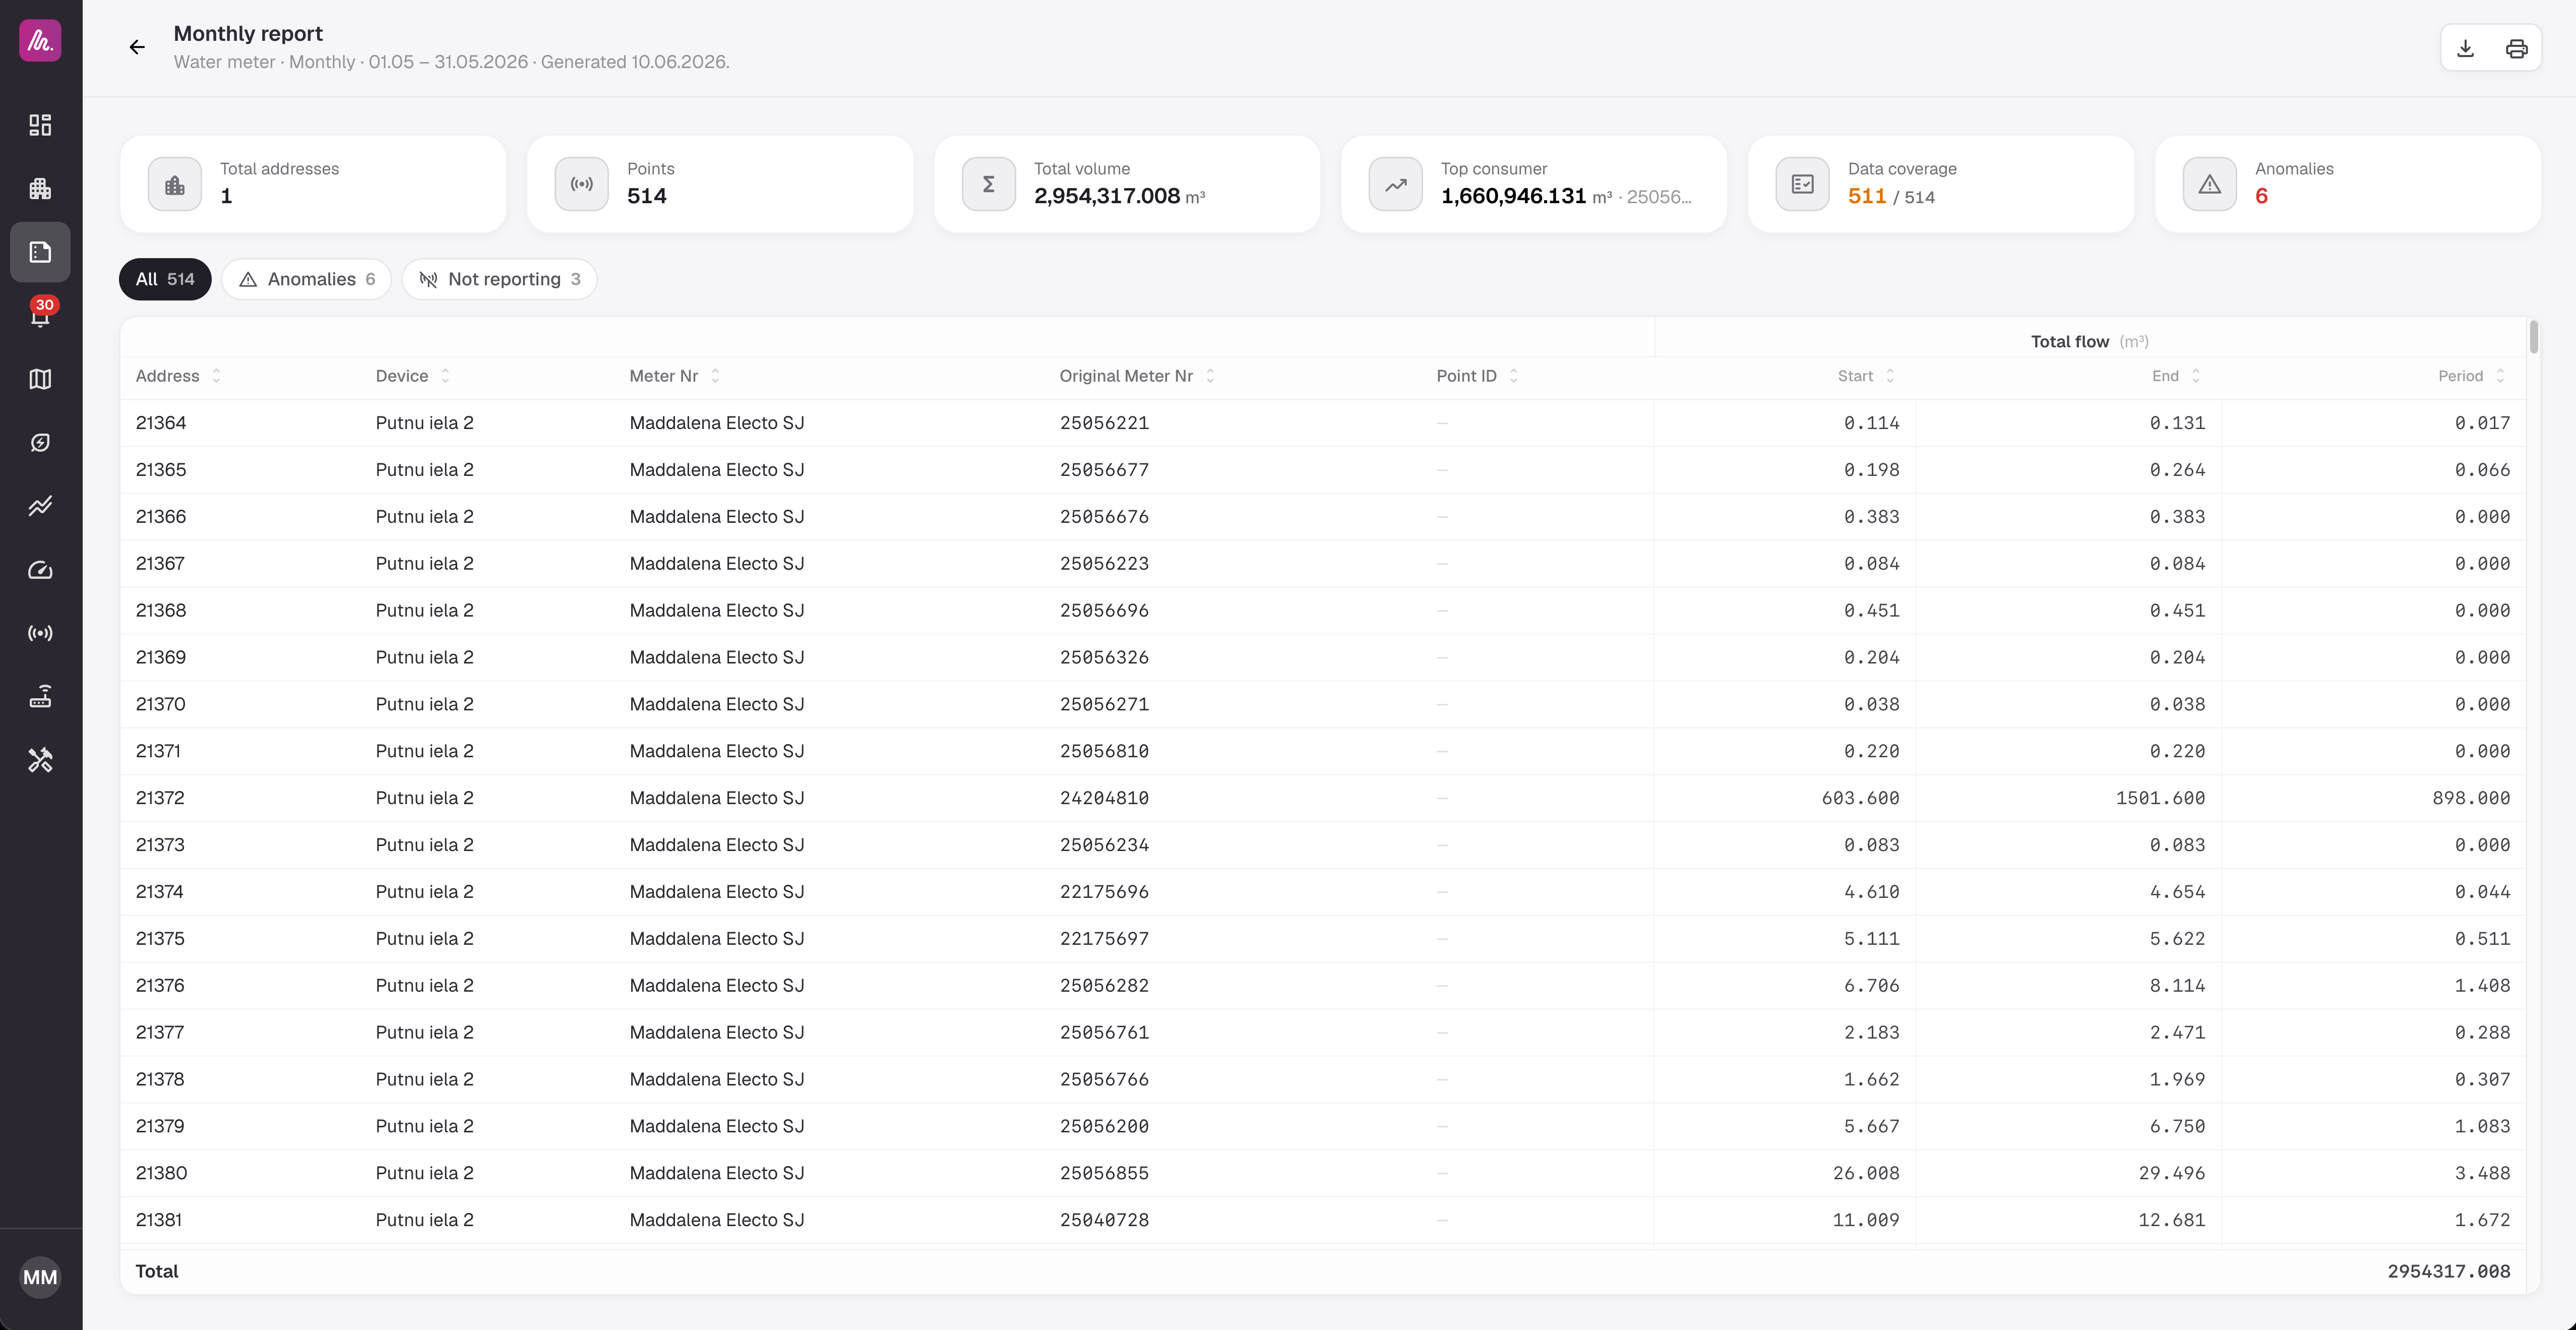The image size is (2576, 1330).
Task: Click the app logo icon in sidebar
Action: [40, 41]
